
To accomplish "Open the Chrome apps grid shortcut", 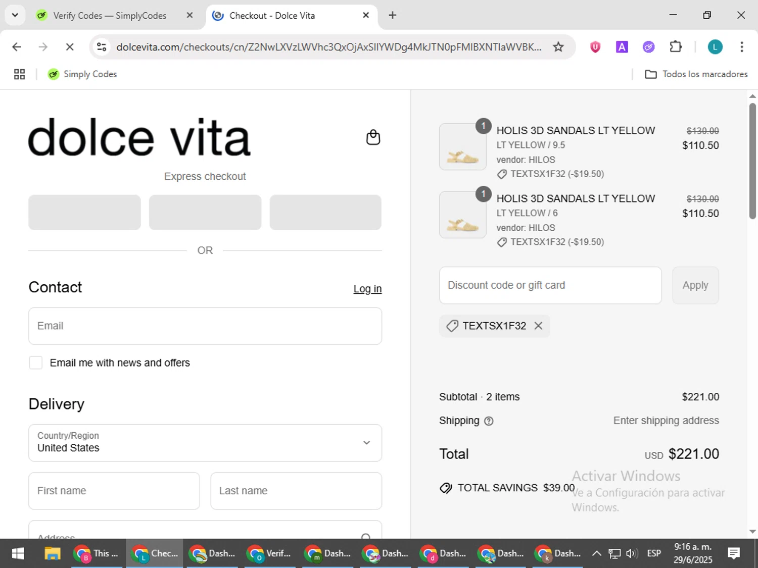I will tap(19, 74).
